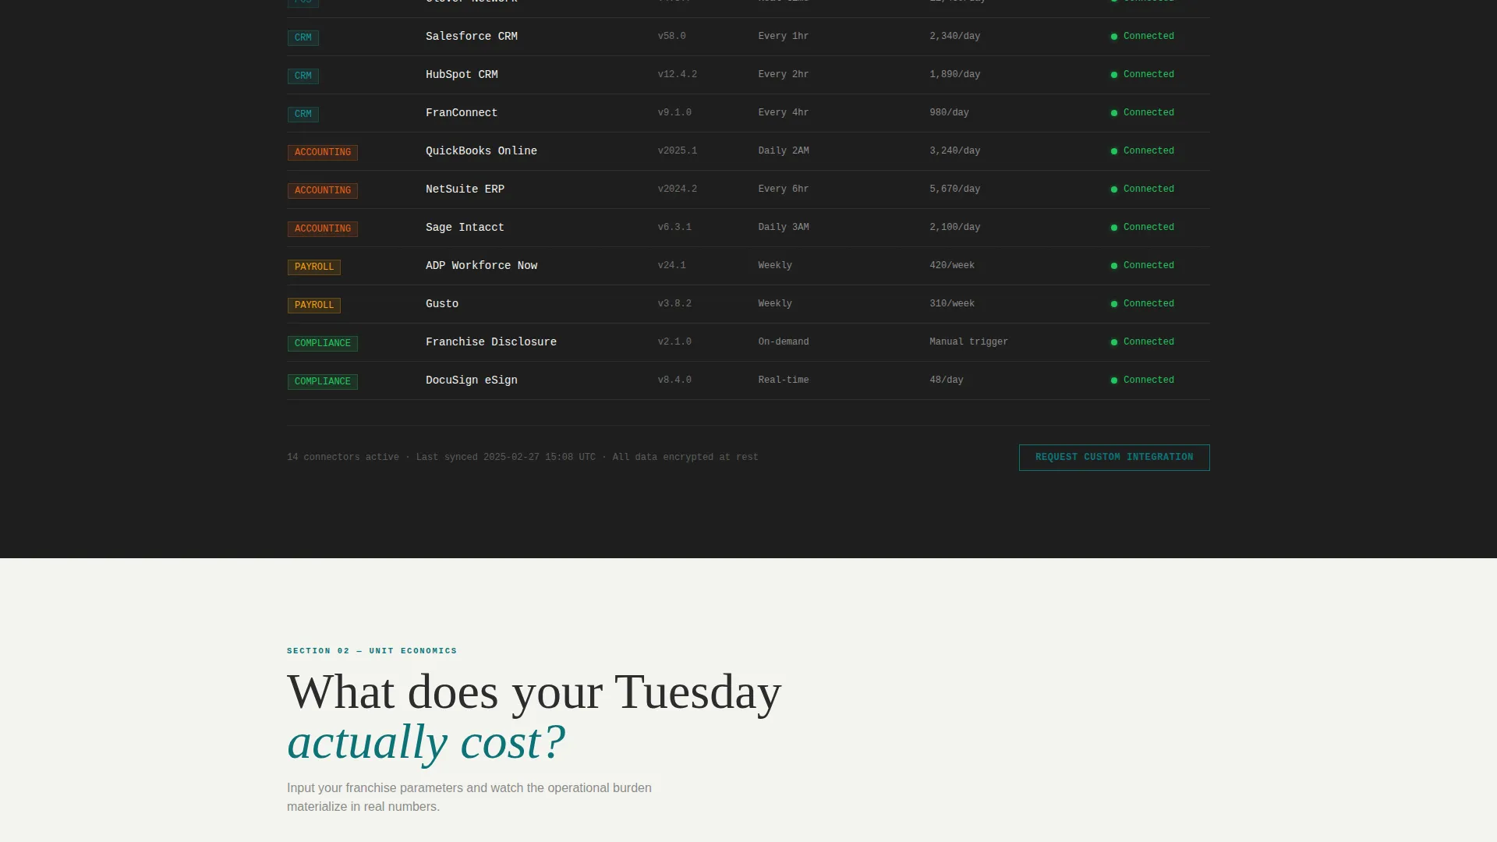This screenshot has height=842, width=1497.
Task: Click the CRM badge next to HubSpot CRM
Action: (x=303, y=76)
